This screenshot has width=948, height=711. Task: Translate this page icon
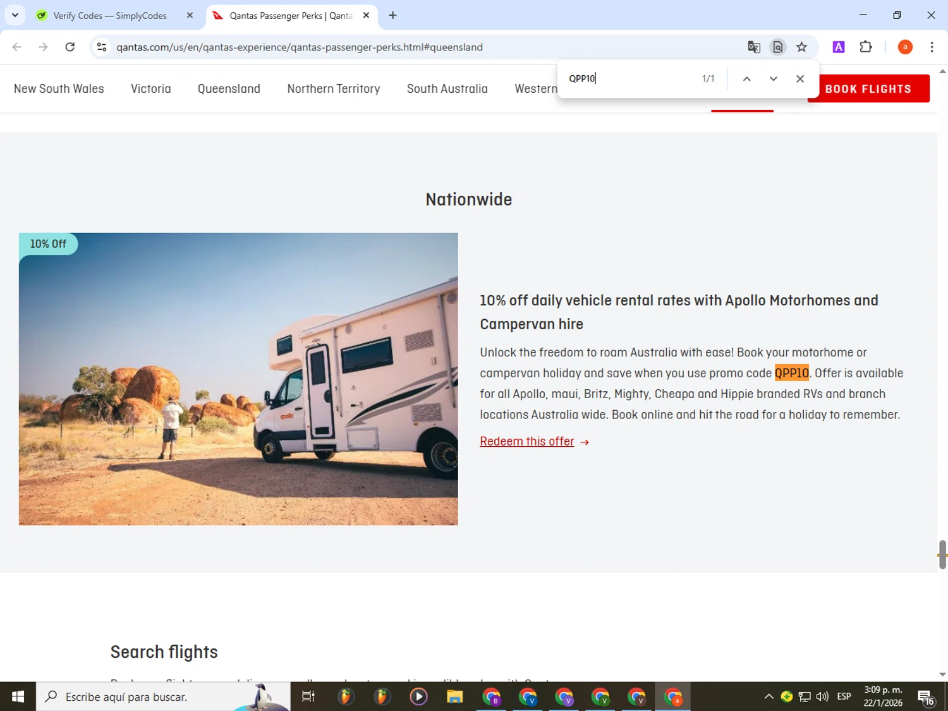click(x=753, y=47)
